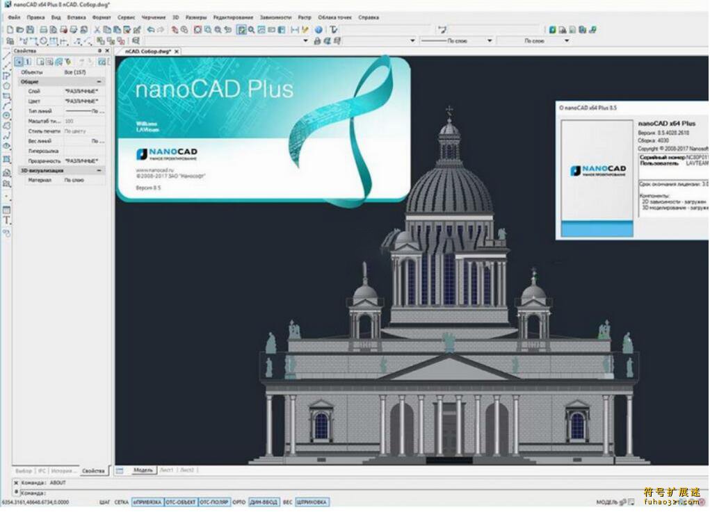The width and height of the screenshot is (710, 512).
Task: Redo the action with the forward arrow
Action: pyautogui.click(x=161, y=30)
